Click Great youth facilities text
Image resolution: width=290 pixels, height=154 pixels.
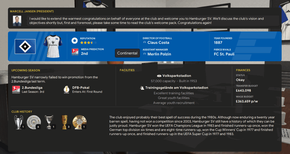pyautogui.click(x=174, y=98)
